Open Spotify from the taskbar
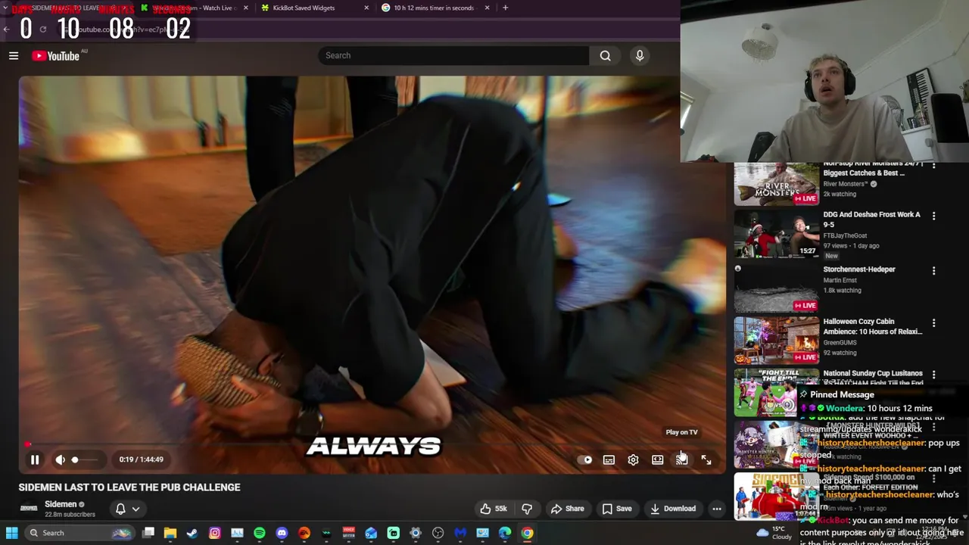 pos(260,533)
